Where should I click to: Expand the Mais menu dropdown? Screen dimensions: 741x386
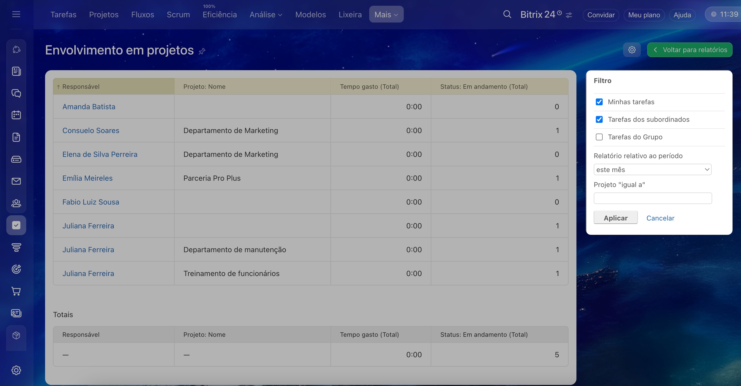[x=386, y=14]
